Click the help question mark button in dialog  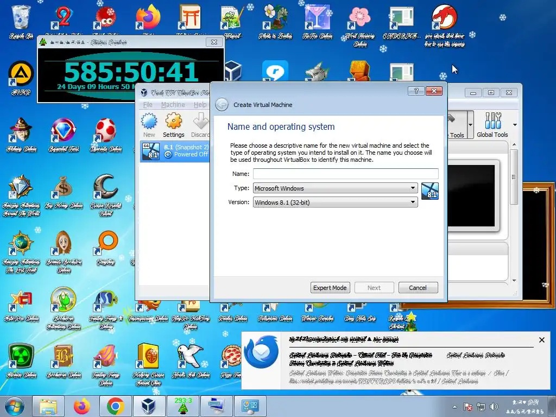coord(416,91)
